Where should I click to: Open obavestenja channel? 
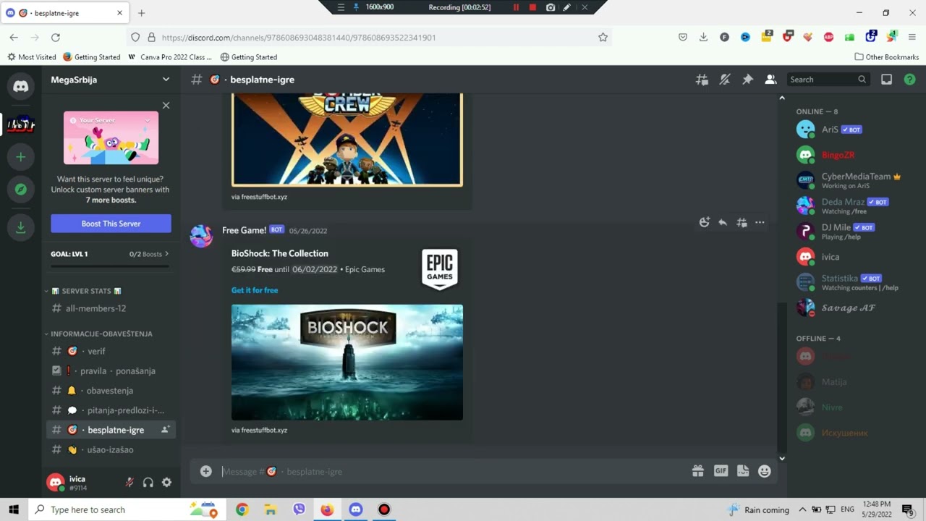tap(111, 390)
